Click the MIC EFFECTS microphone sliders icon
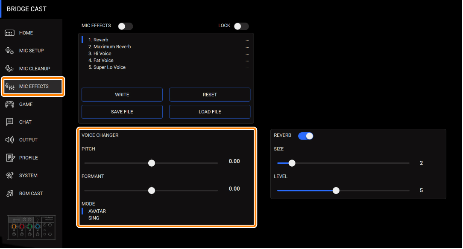Image resolution: width=463 pixels, height=249 pixels. (9, 86)
